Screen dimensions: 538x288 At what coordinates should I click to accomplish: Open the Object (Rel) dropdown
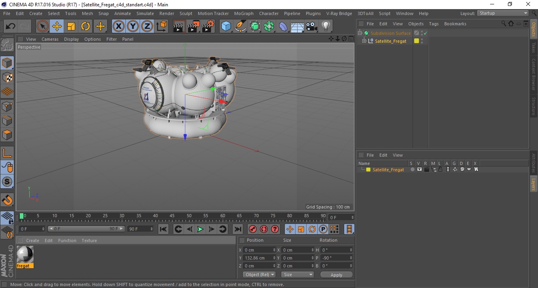point(259,275)
